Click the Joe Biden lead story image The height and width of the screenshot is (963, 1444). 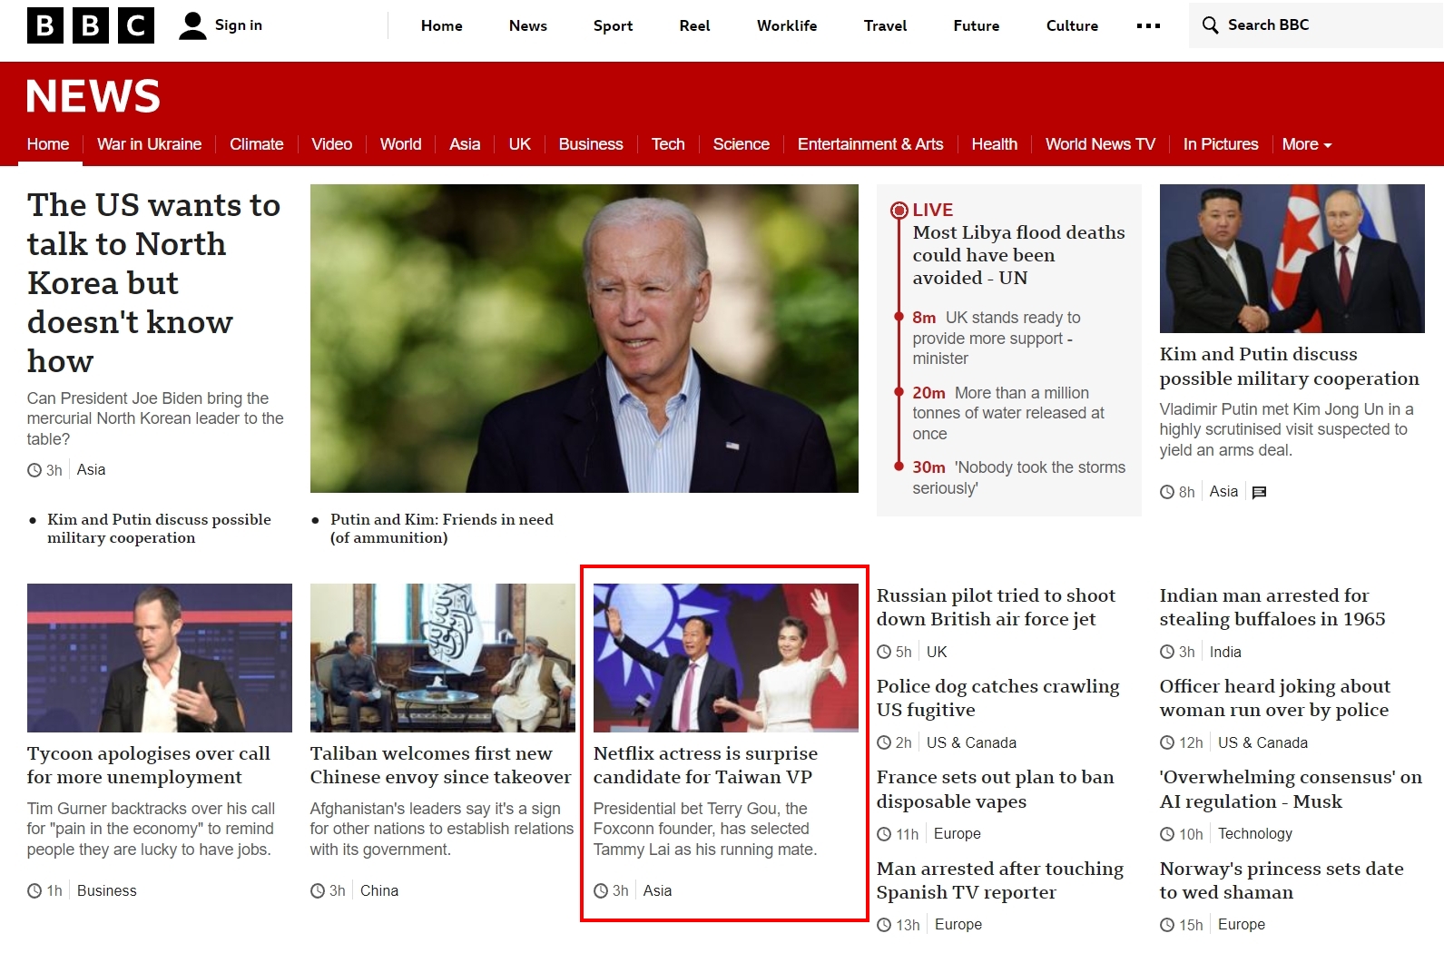pyautogui.click(x=584, y=339)
